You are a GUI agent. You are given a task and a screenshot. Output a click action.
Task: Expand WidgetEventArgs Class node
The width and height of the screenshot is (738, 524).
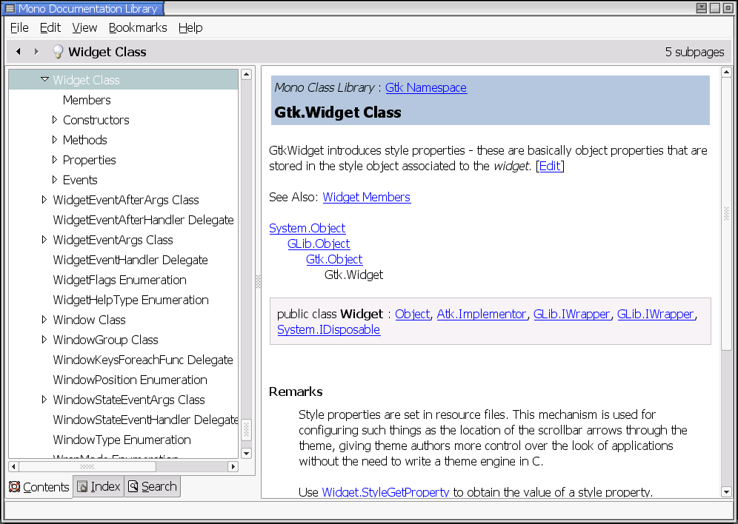(x=44, y=240)
